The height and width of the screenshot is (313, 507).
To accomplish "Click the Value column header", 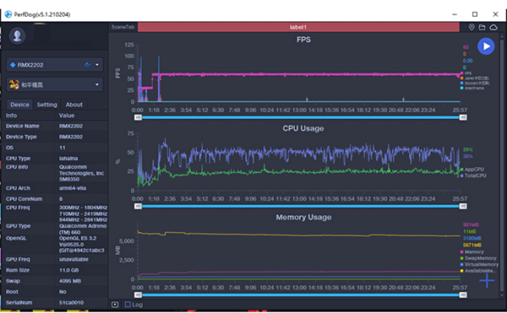I will [x=67, y=116].
